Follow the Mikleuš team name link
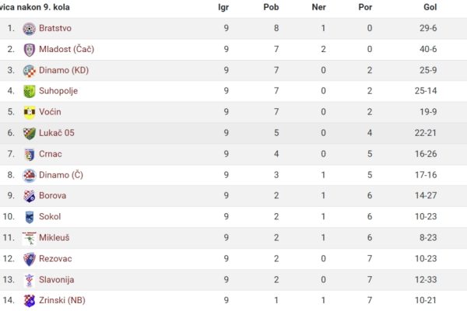467x311 pixels. pos(54,237)
